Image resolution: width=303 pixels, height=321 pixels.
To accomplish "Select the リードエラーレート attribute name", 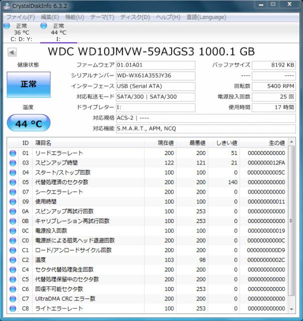I will 59,153.
